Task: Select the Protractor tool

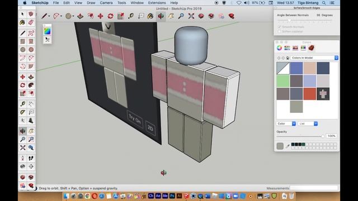Action: pos(22,112)
